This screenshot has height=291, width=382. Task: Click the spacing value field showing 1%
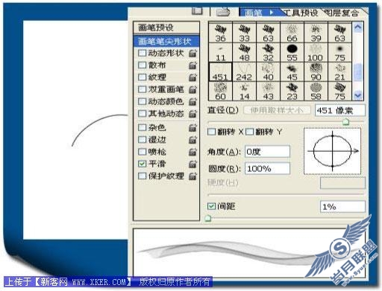[342, 206]
